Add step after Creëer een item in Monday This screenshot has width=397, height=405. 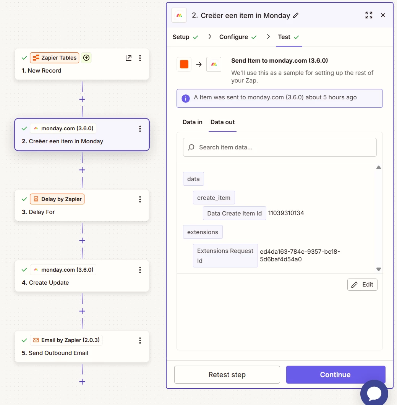[x=82, y=170]
